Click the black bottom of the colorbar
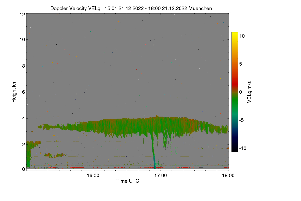Viewport: 301px width, 201px height. [x=235, y=149]
